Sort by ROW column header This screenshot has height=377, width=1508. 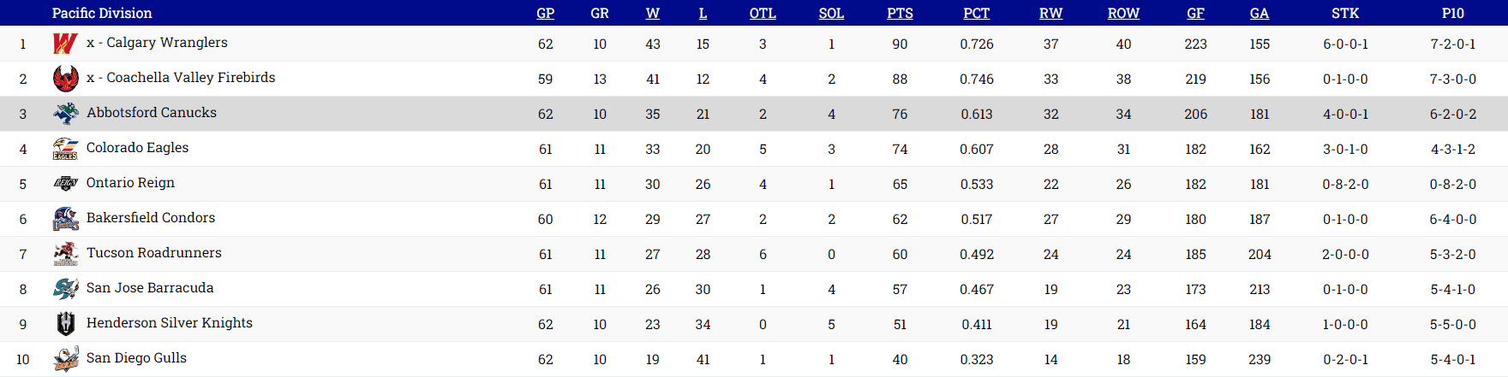(x=1123, y=13)
